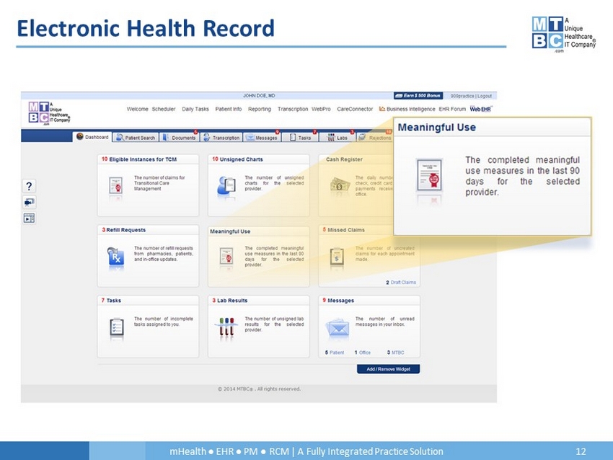Image resolution: width=613 pixels, height=460 pixels.
Task: Open the remote support monitor icon
Action: (29, 203)
